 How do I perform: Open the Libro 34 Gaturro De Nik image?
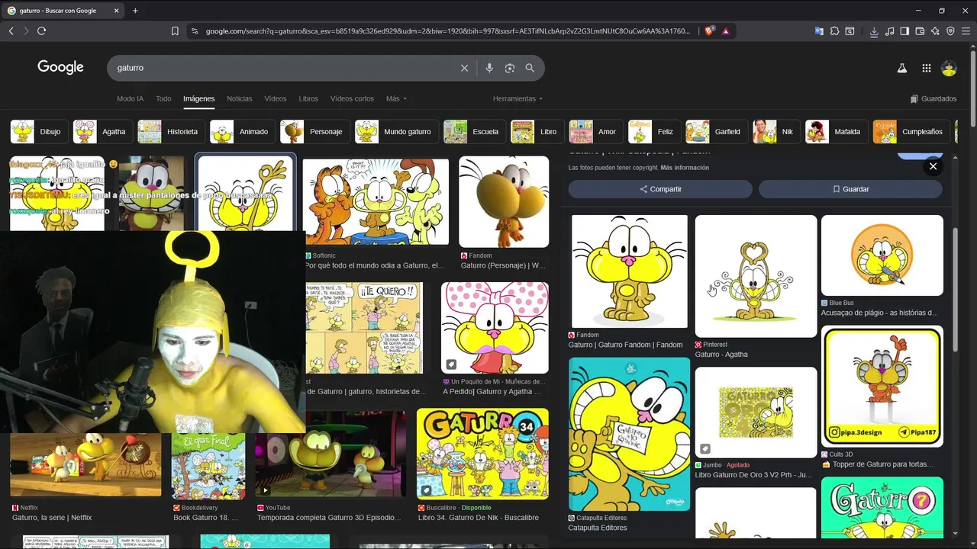point(482,454)
